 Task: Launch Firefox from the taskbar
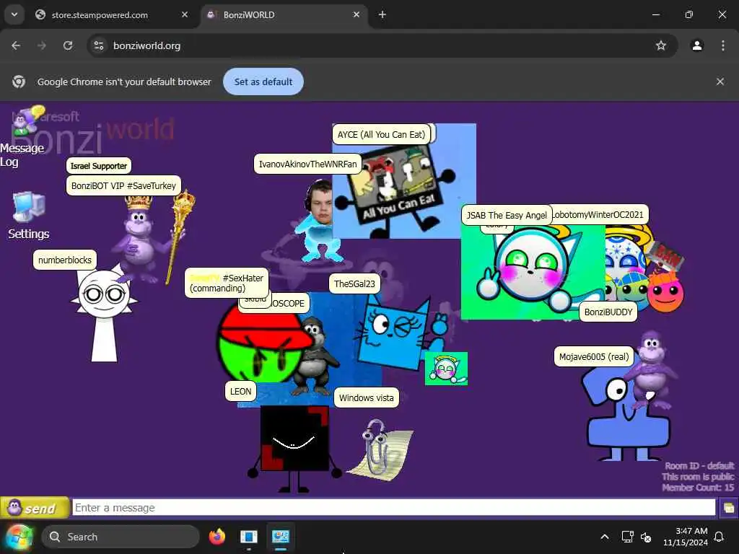(217, 537)
